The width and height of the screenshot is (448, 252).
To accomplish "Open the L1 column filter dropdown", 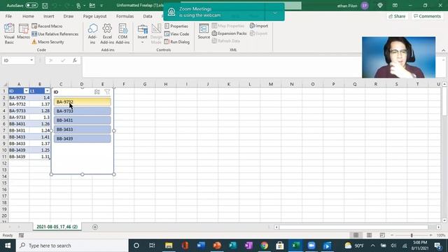I will click(47, 91).
